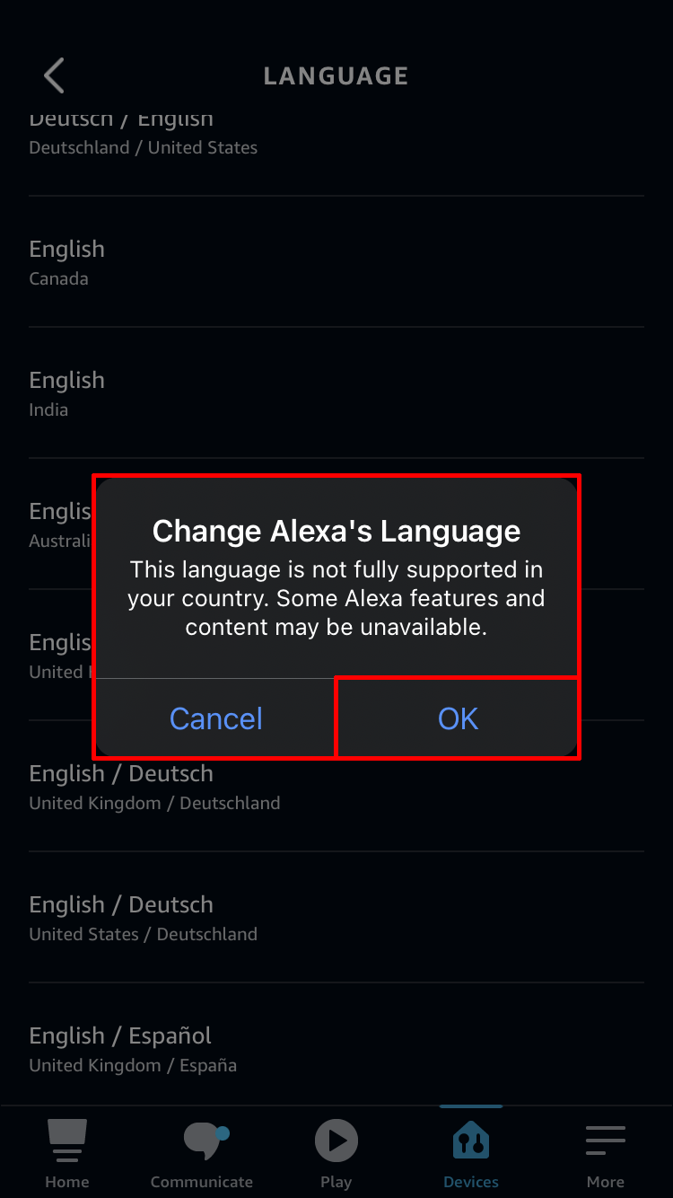
Task: Tap the Home tab label
Action: pos(67,1182)
